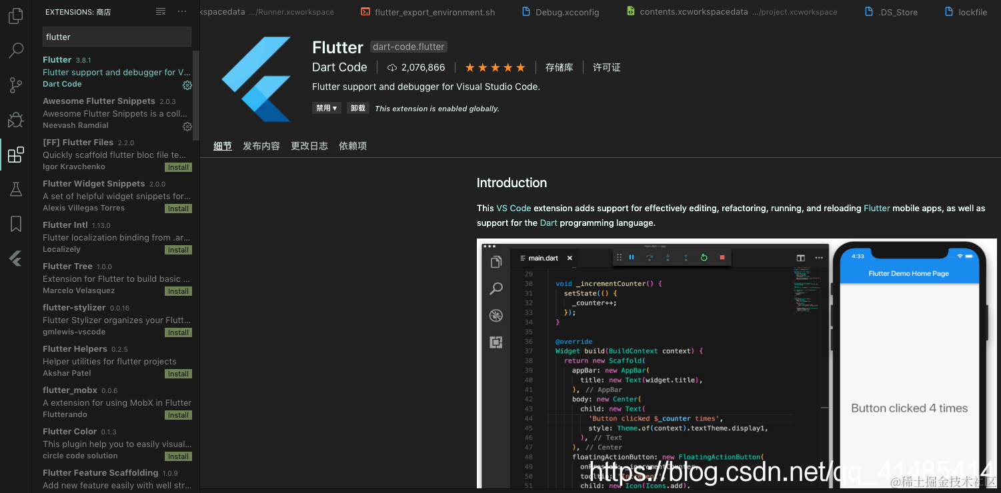This screenshot has width=1001, height=493.
Task: Open the Source Control view
Action: click(x=15, y=85)
